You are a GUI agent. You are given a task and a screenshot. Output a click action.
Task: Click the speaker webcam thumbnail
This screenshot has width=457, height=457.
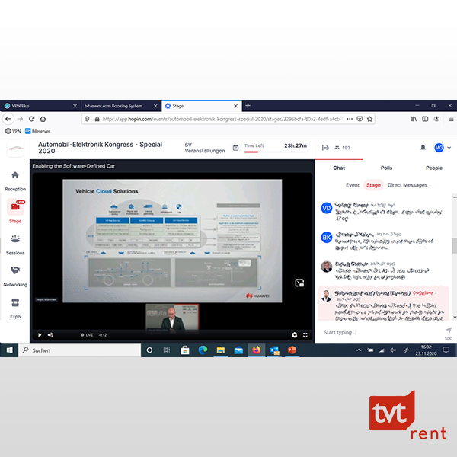point(172,317)
